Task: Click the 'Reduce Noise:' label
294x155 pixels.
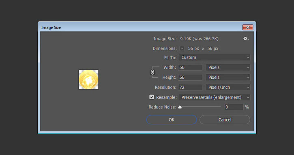Action: (162, 107)
